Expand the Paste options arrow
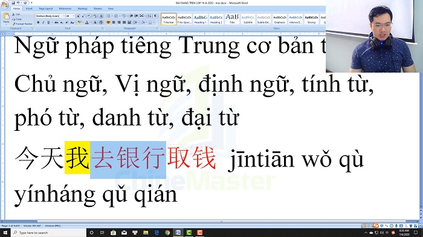Screen dimensions: 423x237 [x=6, y=25]
